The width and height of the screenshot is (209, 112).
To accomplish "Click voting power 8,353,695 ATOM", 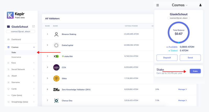I will 131,67.
